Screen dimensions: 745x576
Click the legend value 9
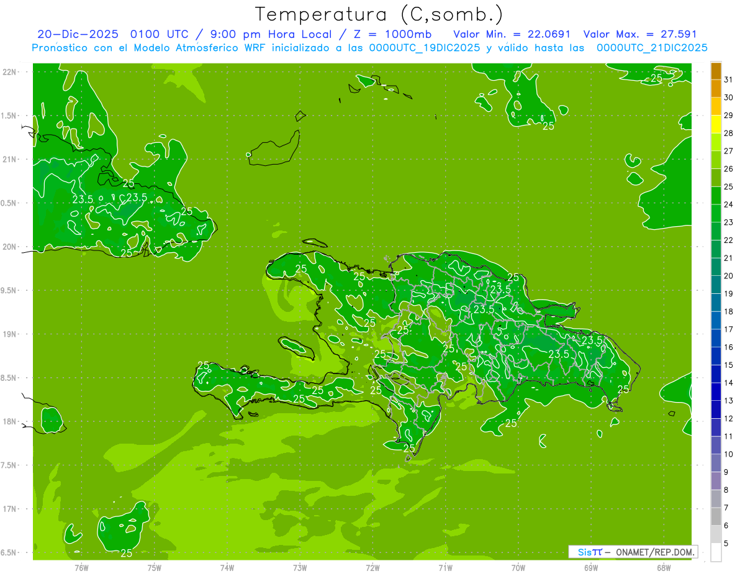point(726,472)
